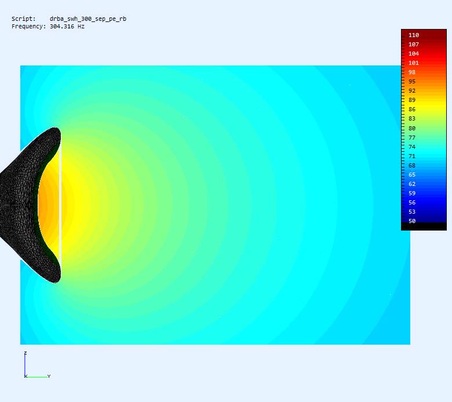
Task: Click the black under-range swatch below 50
Action: [x=424, y=226]
